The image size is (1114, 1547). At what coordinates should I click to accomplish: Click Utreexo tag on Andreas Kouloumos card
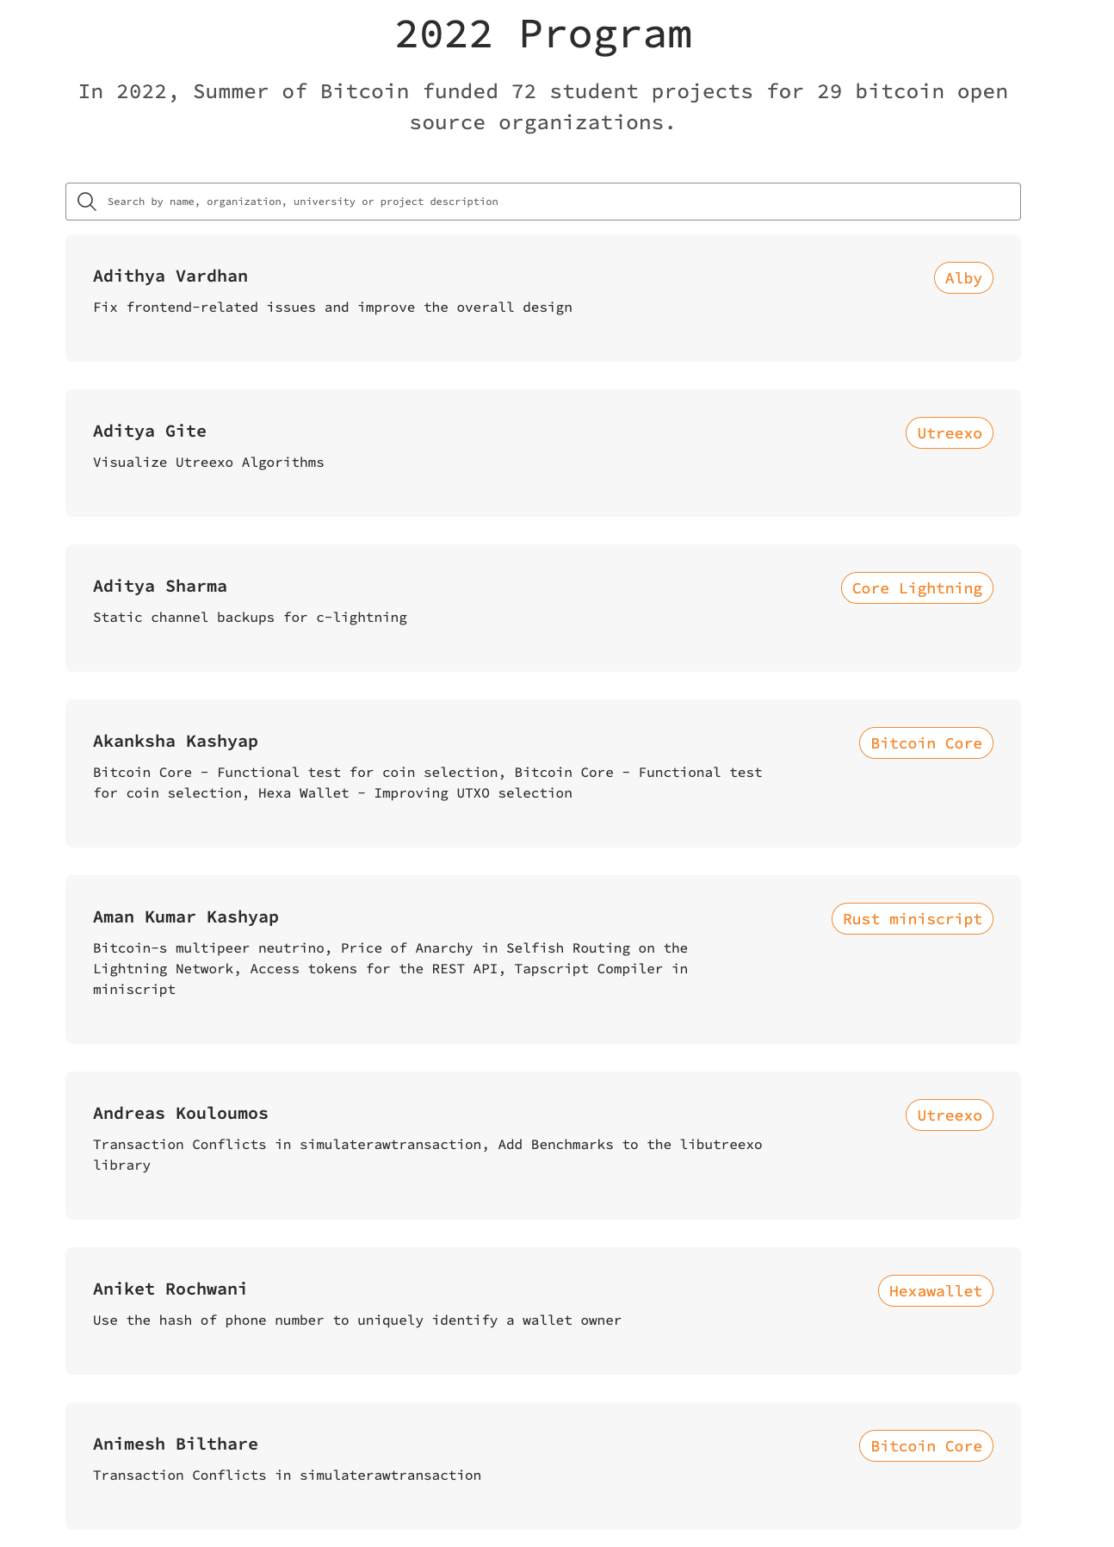coord(949,1115)
